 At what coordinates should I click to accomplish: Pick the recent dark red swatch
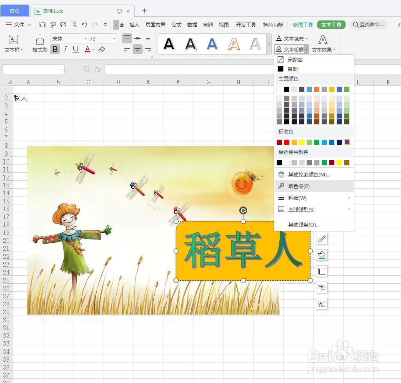pyautogui.click(x=332, y=163)
